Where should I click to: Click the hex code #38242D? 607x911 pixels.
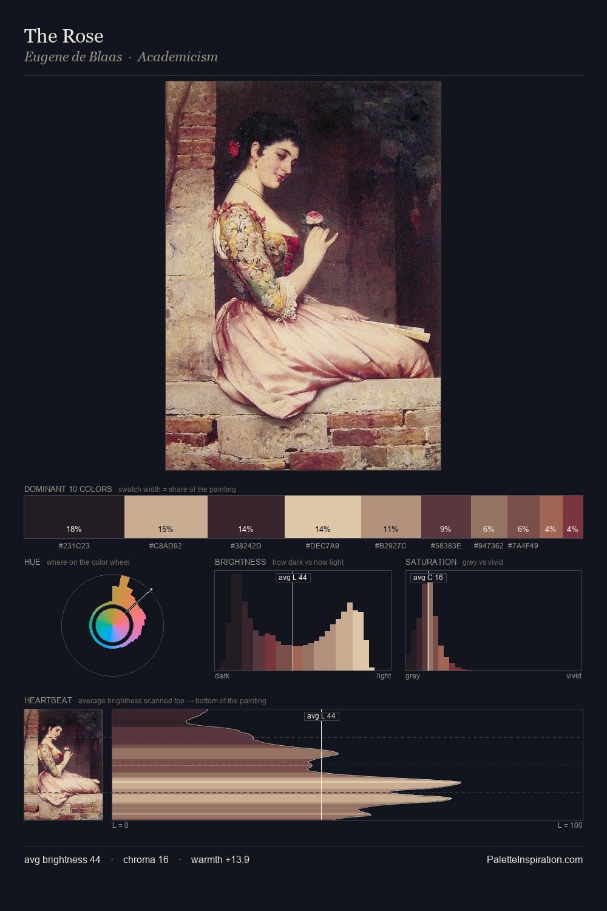246,546
